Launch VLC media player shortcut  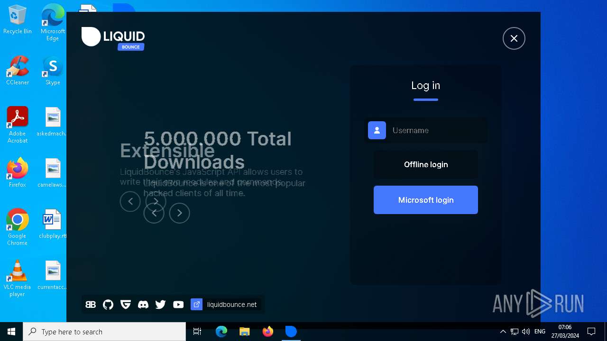(x=18, y=278)
